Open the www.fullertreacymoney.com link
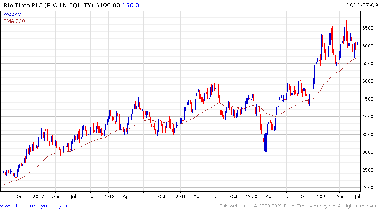Screen dimensions: 378x211 coord(37,206)
